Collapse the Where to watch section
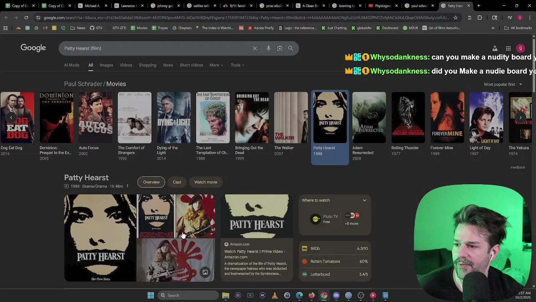 pyautogui.click(x=364, y=200)
